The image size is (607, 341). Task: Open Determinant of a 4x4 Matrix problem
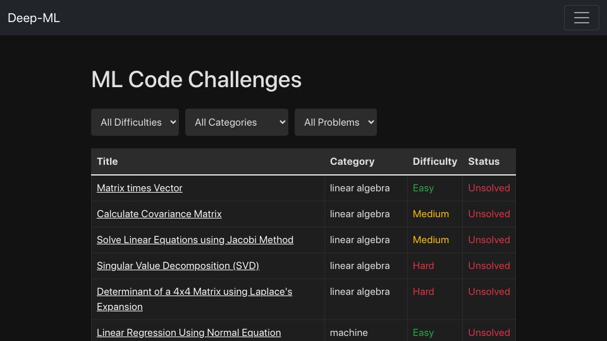[x=194, y=299]
